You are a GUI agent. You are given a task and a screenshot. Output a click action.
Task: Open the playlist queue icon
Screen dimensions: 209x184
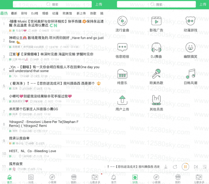pos(205,167)
